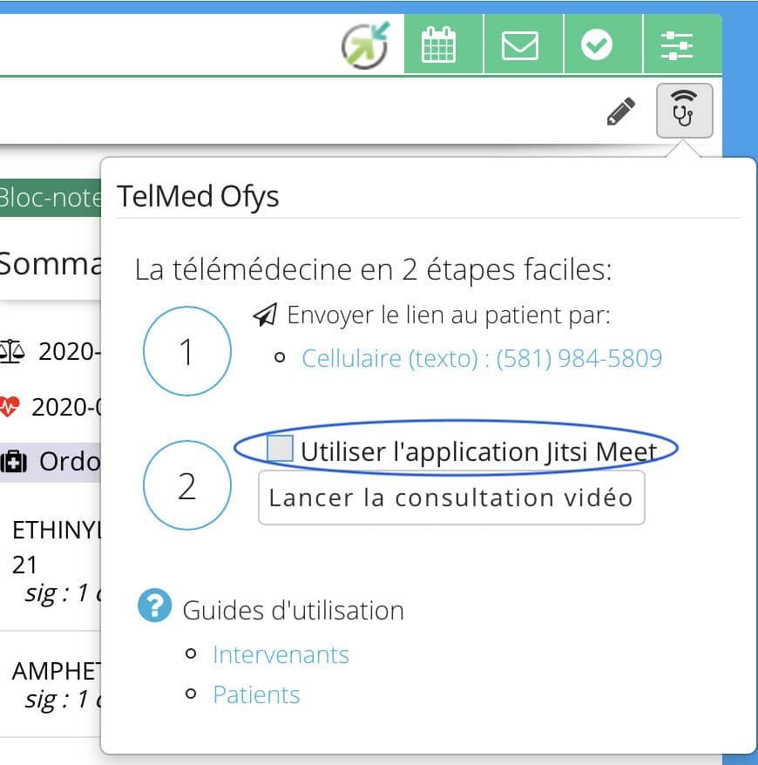
Task: Click the TelMed Ofys popup title
Action: (198, 197)
